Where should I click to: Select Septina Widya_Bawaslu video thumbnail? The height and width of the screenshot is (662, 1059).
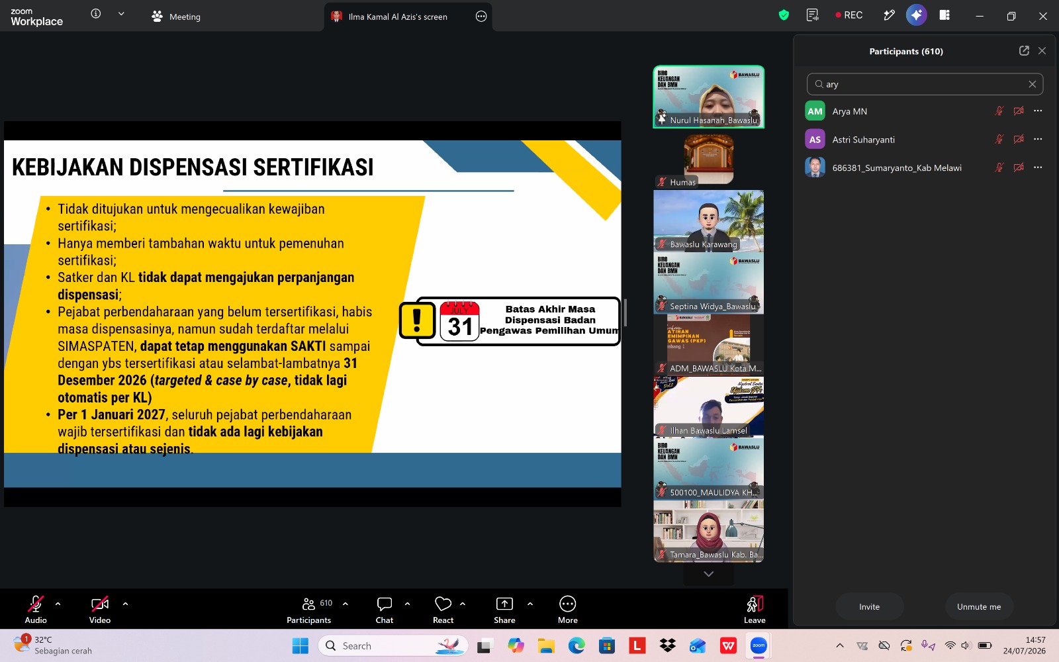click(709, 283)
